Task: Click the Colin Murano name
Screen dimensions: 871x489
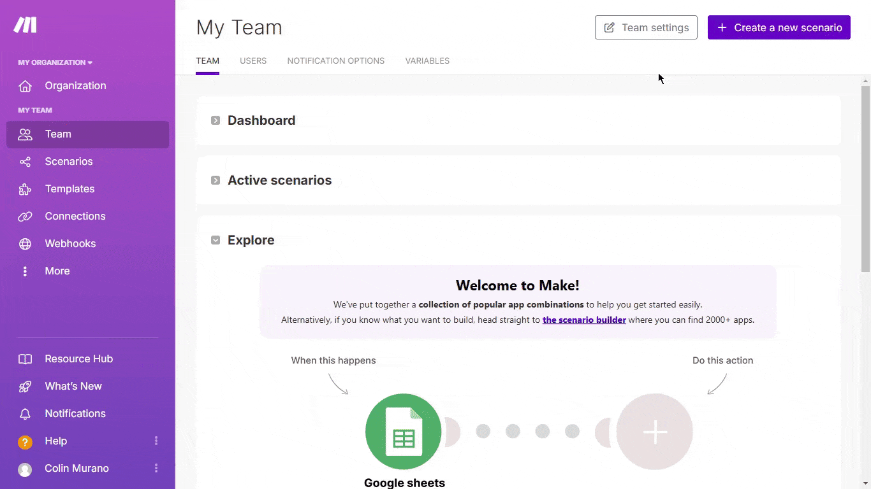Action: (x=77, y=469)
